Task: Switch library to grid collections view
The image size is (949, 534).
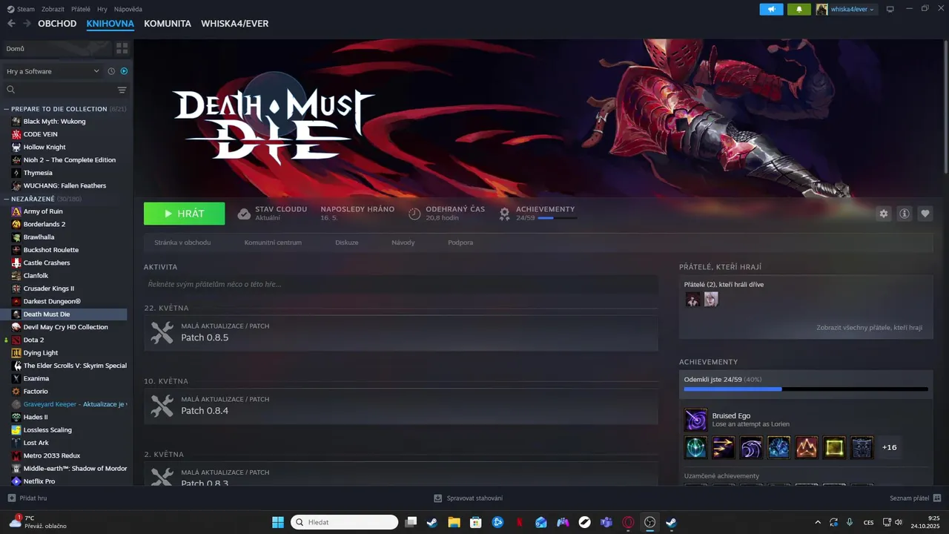Action: pyautogui.click(x=122, y=48)
